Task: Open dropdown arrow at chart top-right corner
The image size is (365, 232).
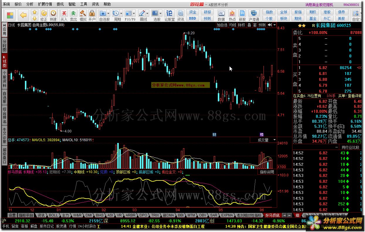Action: 275,25
